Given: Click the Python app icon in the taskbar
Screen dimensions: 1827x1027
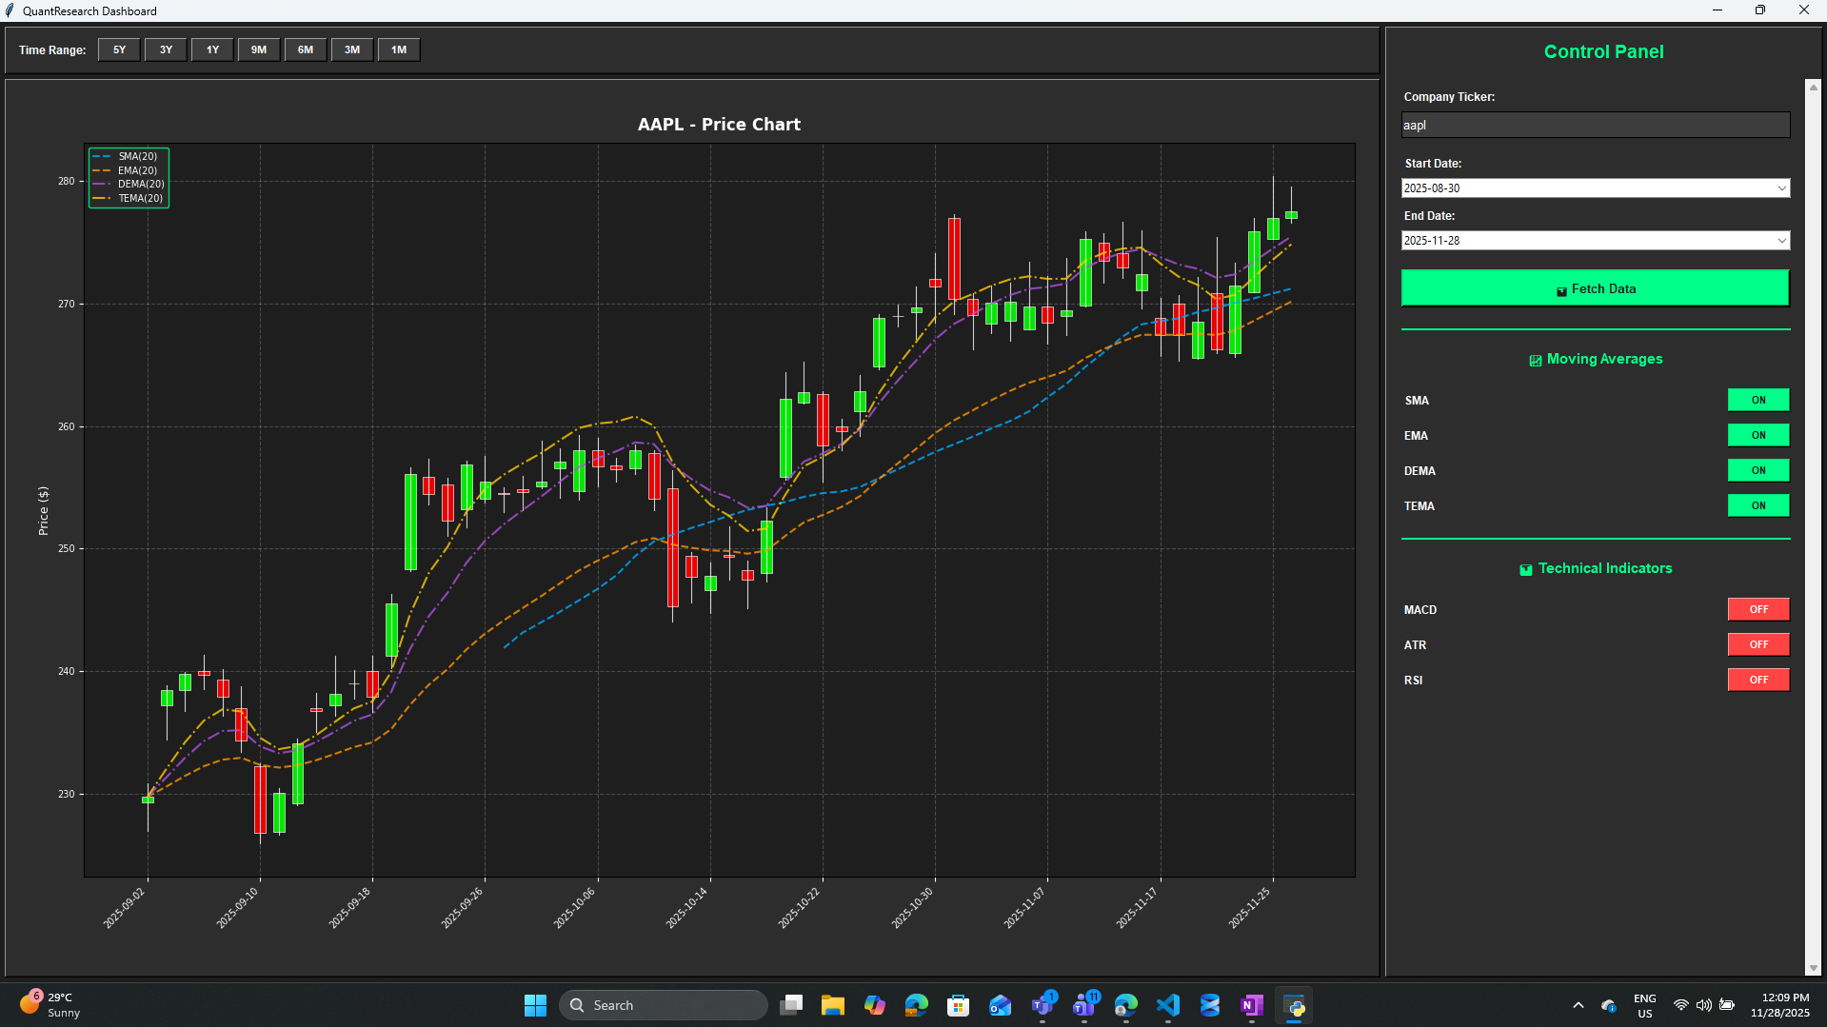Looking at the screenshot, I should (x=1294, y=1005).
